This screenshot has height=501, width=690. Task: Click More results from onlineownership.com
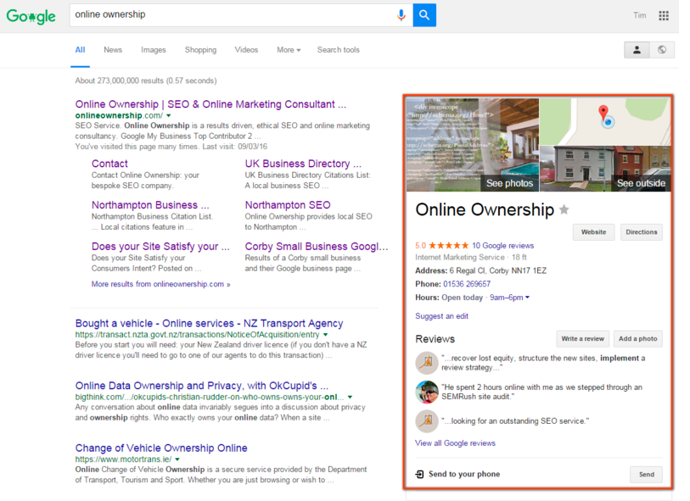160,284
